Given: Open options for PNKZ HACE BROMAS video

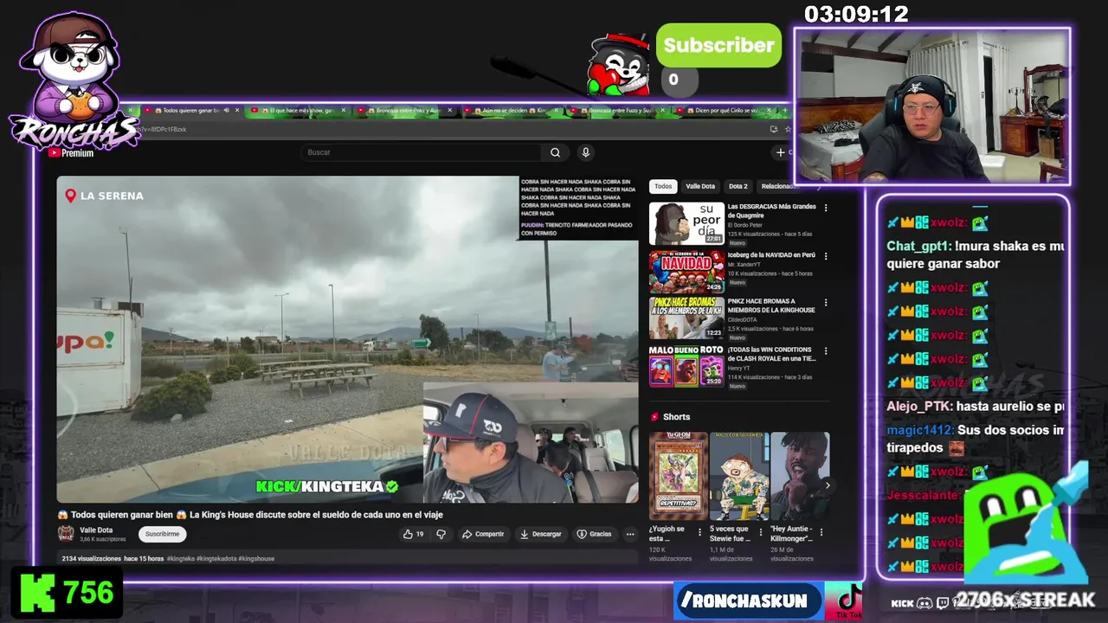Looking at the screenshot, I should pyautogui.click(x=826, y=303).
